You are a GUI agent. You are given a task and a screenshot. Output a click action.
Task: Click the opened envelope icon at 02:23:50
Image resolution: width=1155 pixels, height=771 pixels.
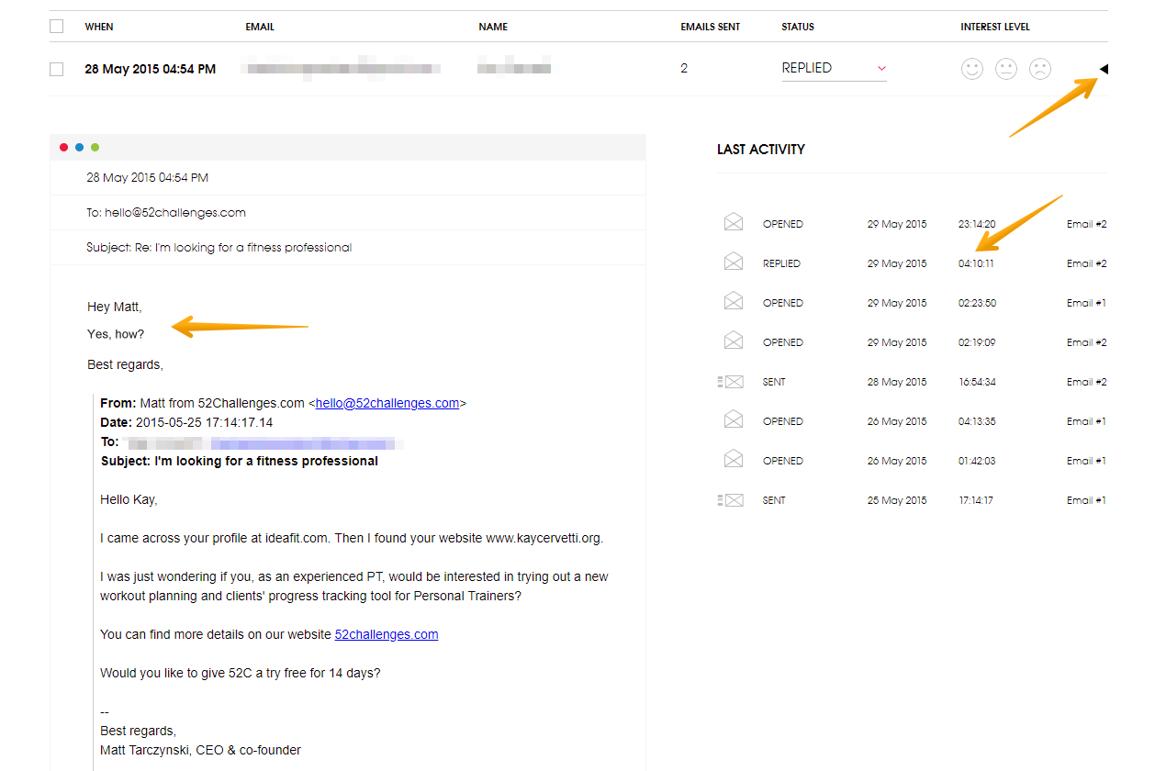733,301
